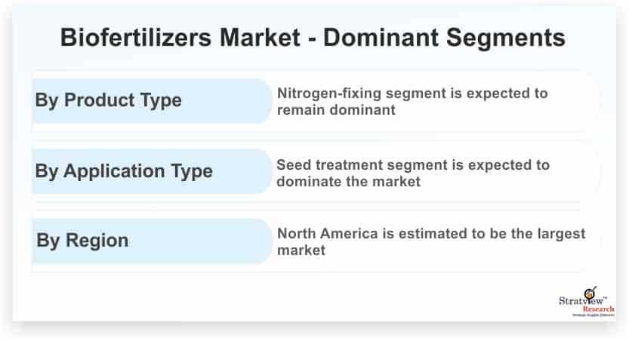This screenshot has width=629, height=341.
Task: Click the word Biofertilizers in the heading
Action: click(x=136, y=38)
